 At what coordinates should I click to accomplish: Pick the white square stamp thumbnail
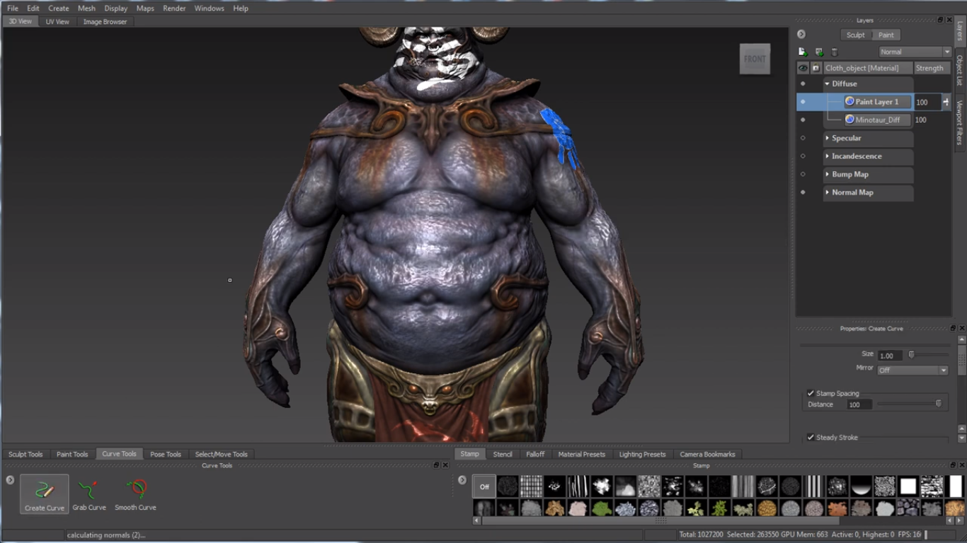pyautogui.click(x=908, y=486)
